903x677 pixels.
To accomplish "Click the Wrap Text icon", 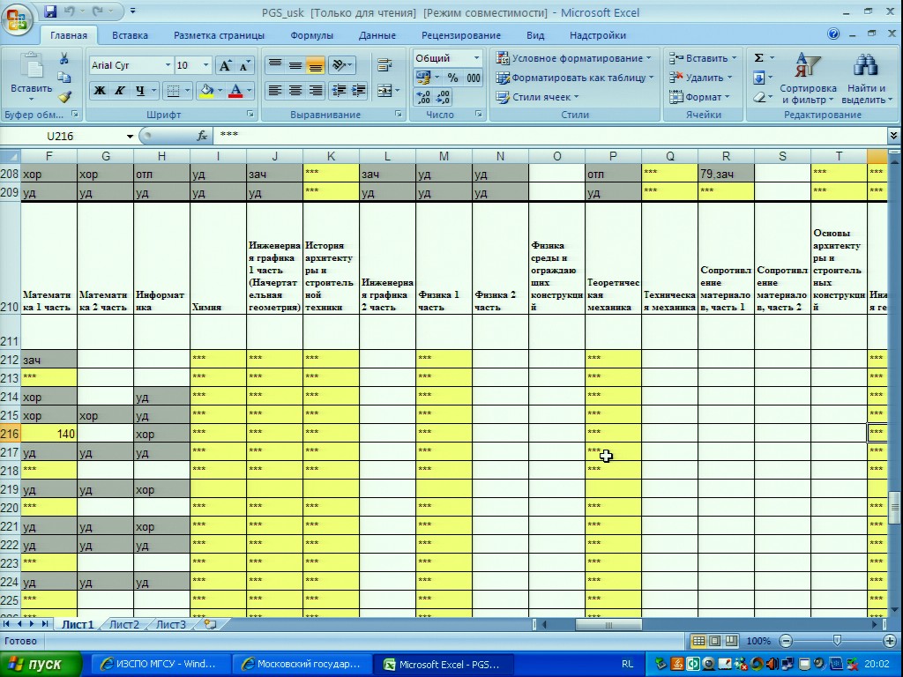I will tap(384, 65).
